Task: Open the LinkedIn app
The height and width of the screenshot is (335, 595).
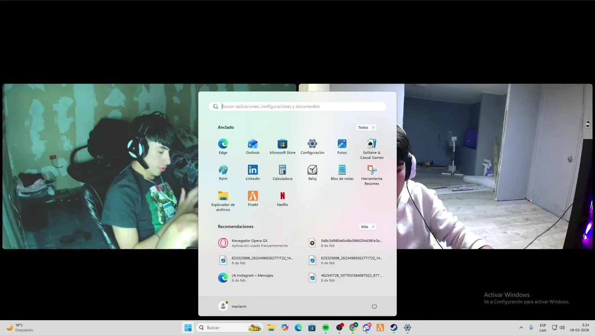Action: [253, 172]
